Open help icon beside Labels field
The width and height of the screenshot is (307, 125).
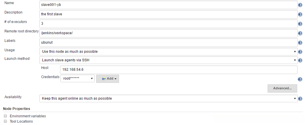pos(300,43)
